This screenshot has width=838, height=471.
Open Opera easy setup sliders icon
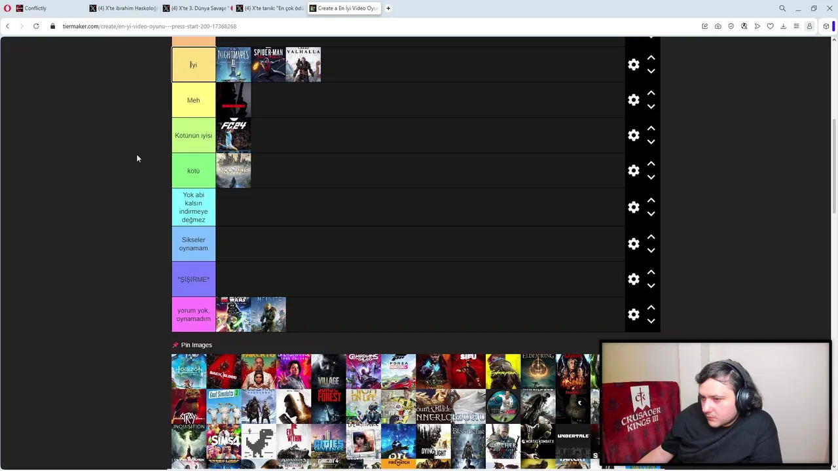point(797,26)
